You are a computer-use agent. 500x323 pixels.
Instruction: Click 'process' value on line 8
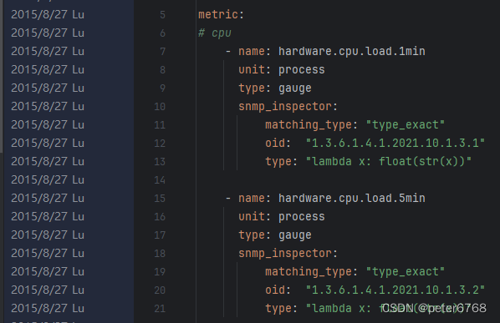tap(302, 70)
